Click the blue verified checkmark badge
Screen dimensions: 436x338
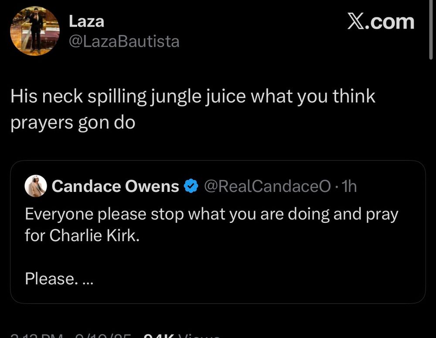pyautogui.click(x=190, y=187)
